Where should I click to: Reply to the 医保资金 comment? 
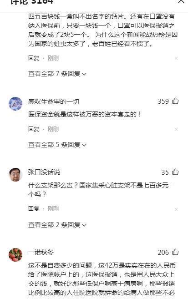pos(34,129)
